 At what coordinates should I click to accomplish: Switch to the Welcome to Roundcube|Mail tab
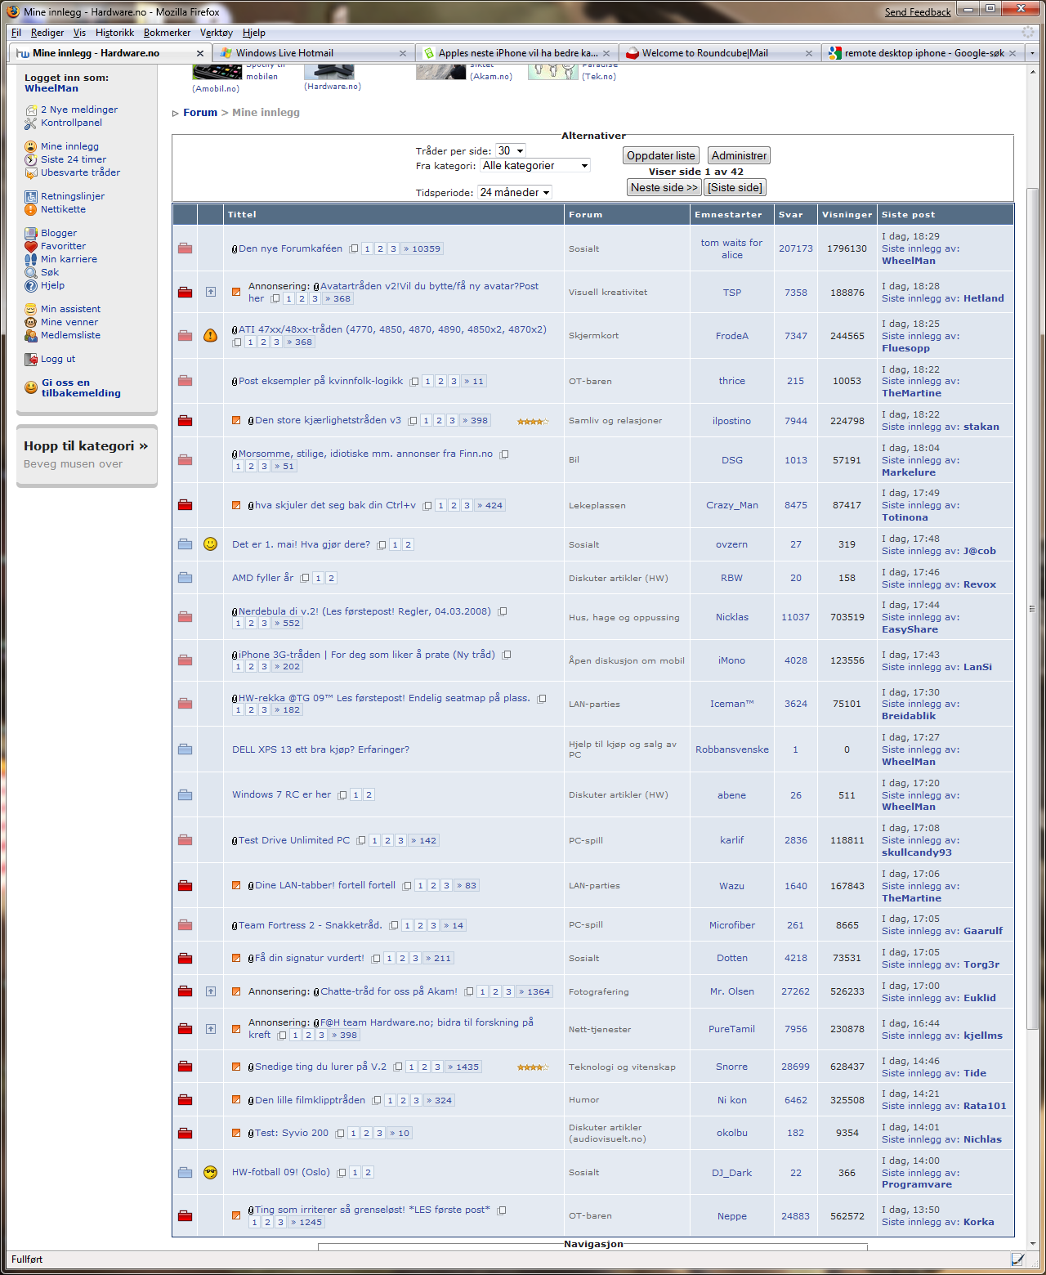pos(720,53)
